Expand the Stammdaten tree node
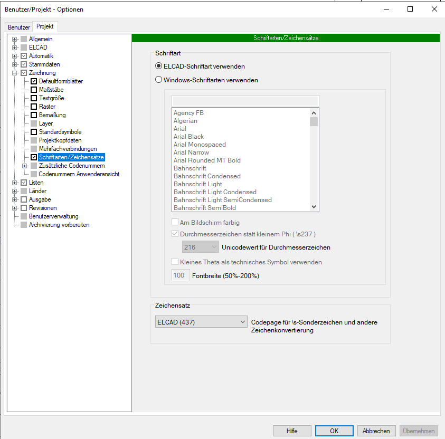This screenshot has height=439, width=445. click(14, 65)
